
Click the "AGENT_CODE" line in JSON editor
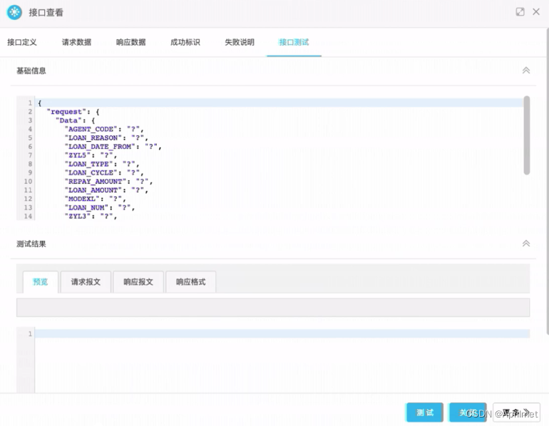point(103,129)
